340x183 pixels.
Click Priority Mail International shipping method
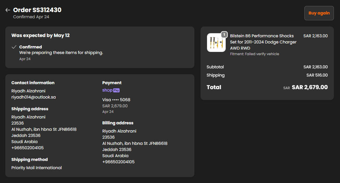pos(37,168)
